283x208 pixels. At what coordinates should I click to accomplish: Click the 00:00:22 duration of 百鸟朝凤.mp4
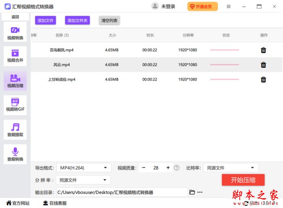click(x=150, y=50)
